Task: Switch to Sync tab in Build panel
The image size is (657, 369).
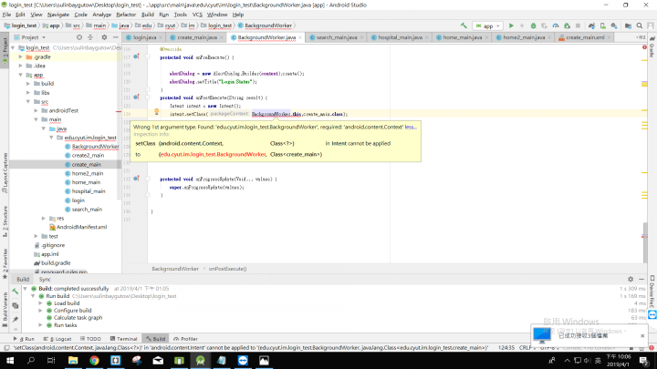Action: [x=45, y=279]
